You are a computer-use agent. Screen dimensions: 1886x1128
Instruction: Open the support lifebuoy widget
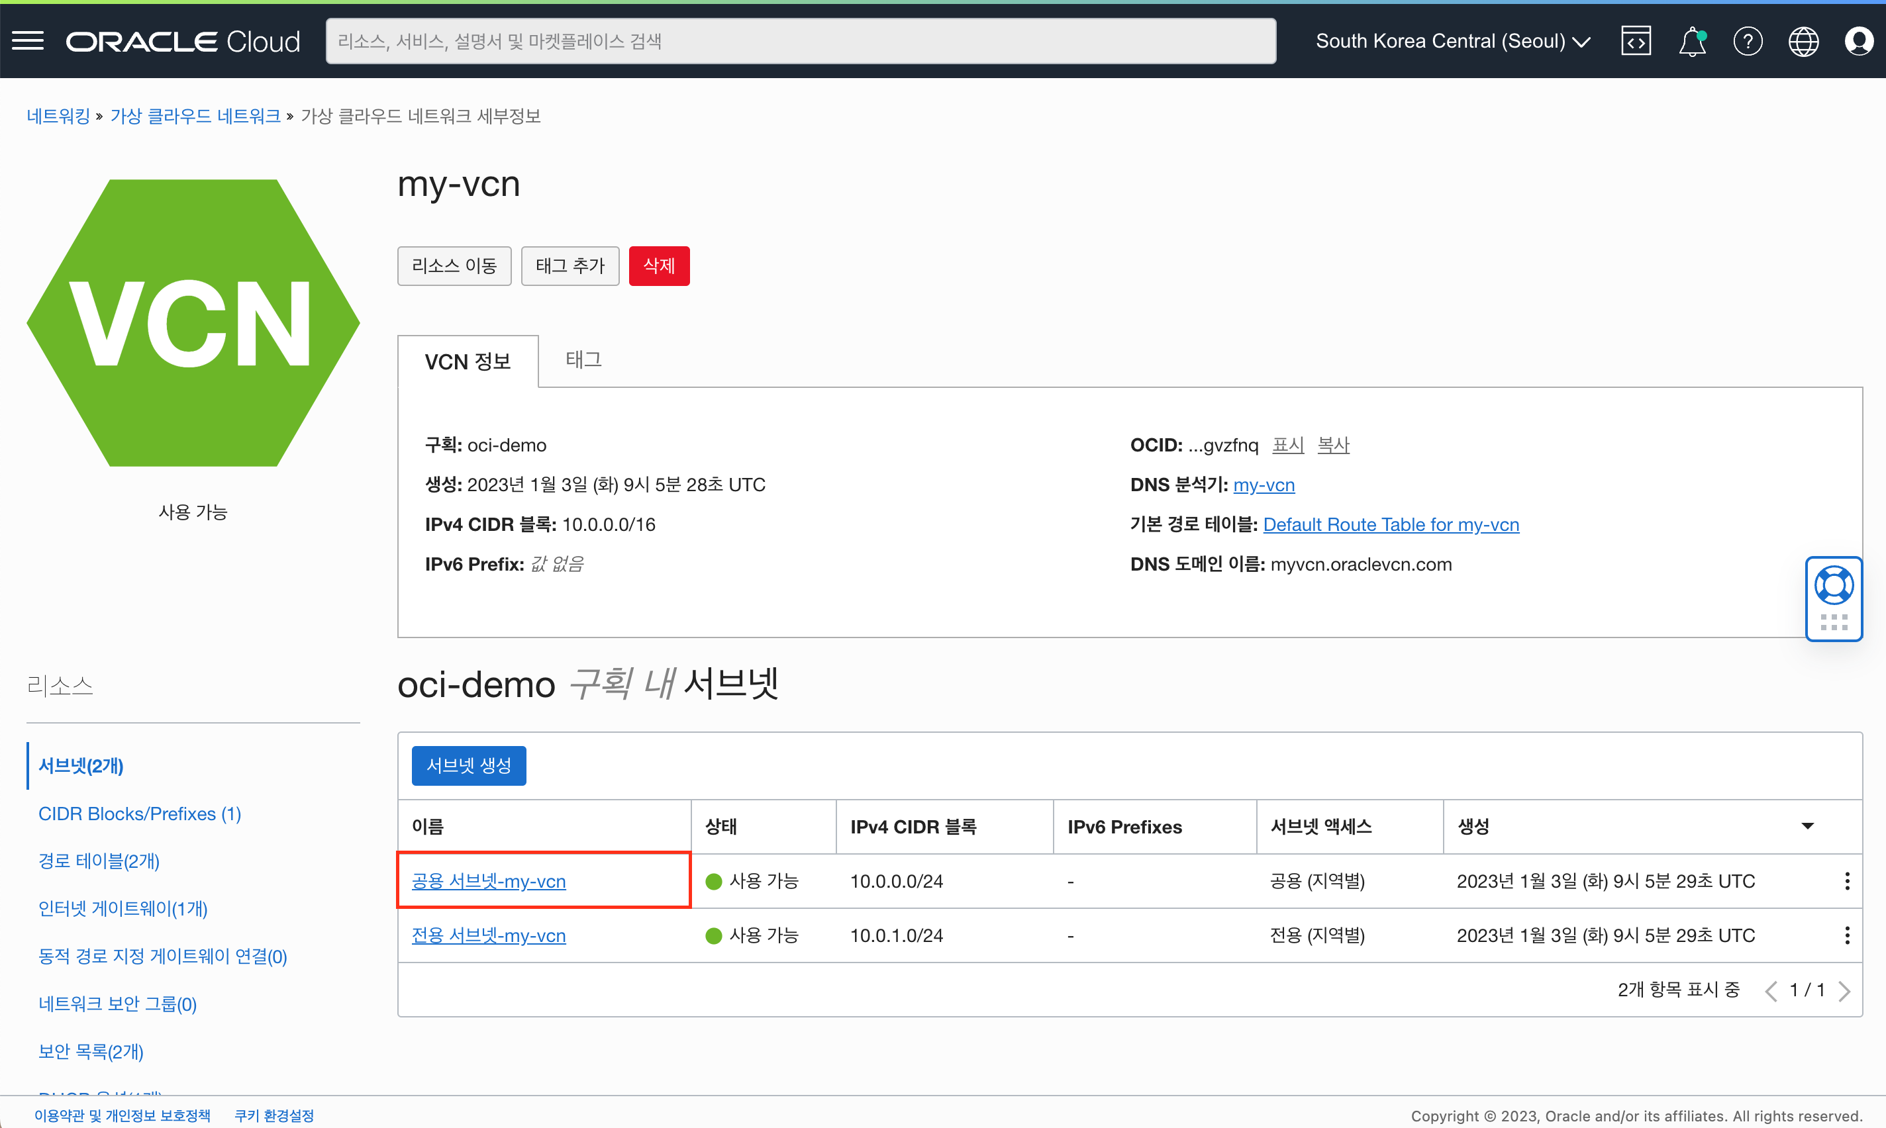(1834, 585)
